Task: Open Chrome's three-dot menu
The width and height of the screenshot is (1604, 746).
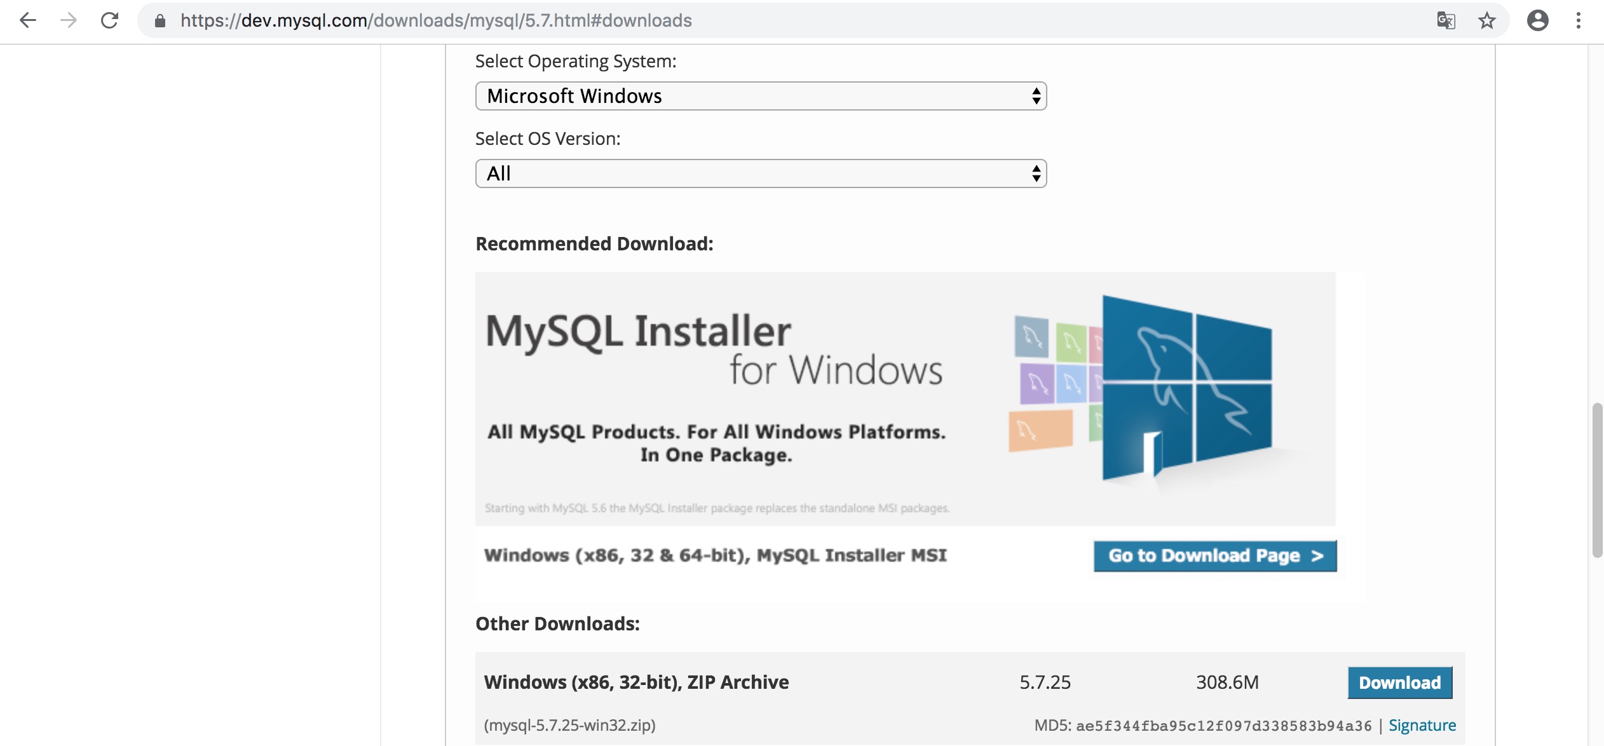Action: 1579,21
